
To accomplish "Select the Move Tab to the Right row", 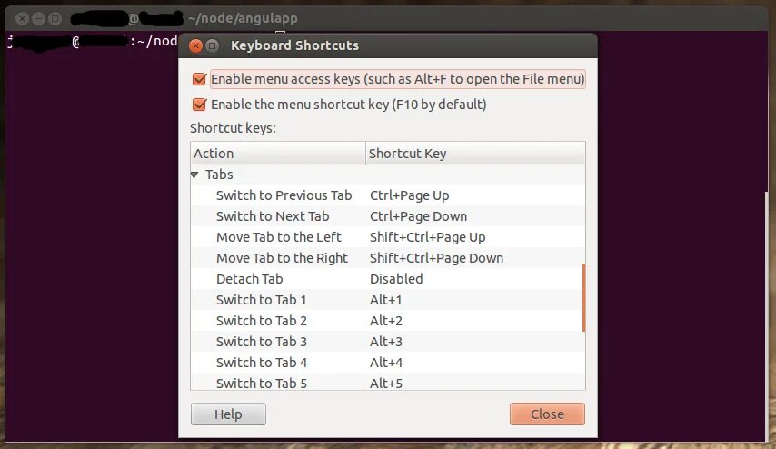I will [x=387, y=258].
